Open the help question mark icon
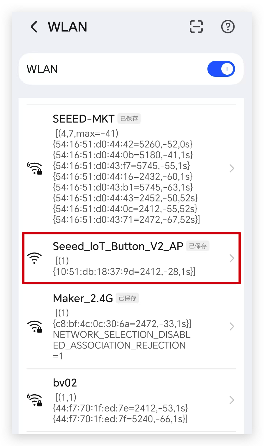The width and height of the screenshot is (264, 446). tap(228, 27)
